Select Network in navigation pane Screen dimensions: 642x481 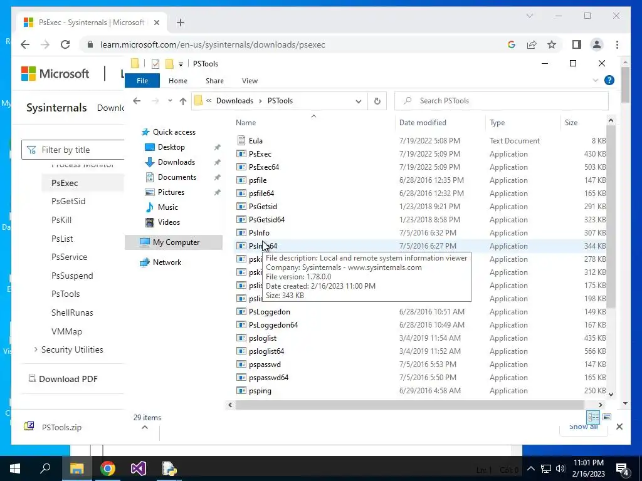click(x=167, y=262)
